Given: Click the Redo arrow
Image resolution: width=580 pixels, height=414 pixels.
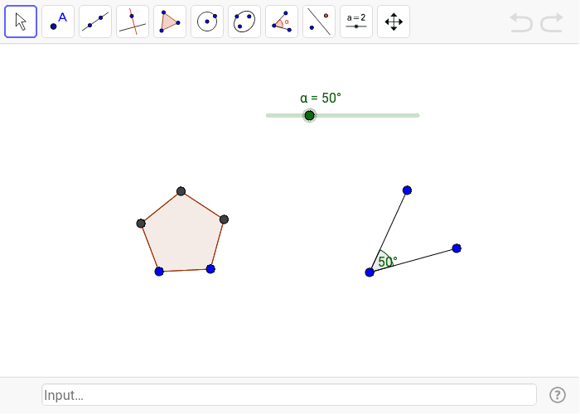Looking at the screenshot, I should [x=552, y=22].
